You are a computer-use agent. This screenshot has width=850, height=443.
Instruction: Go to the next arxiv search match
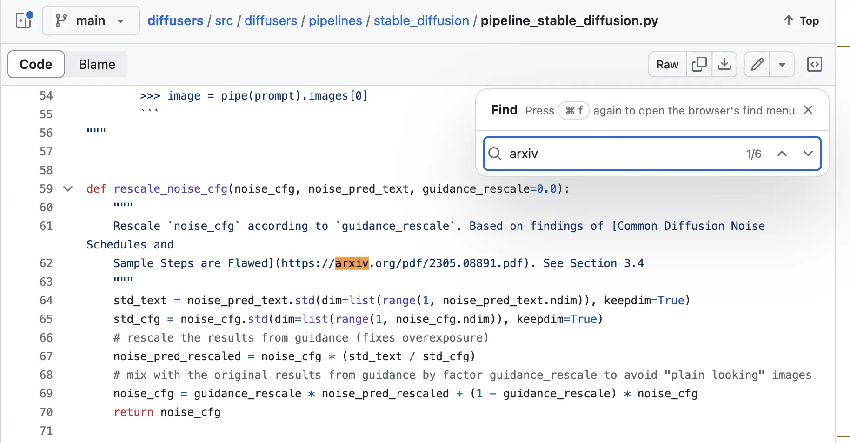pos(808,154)
